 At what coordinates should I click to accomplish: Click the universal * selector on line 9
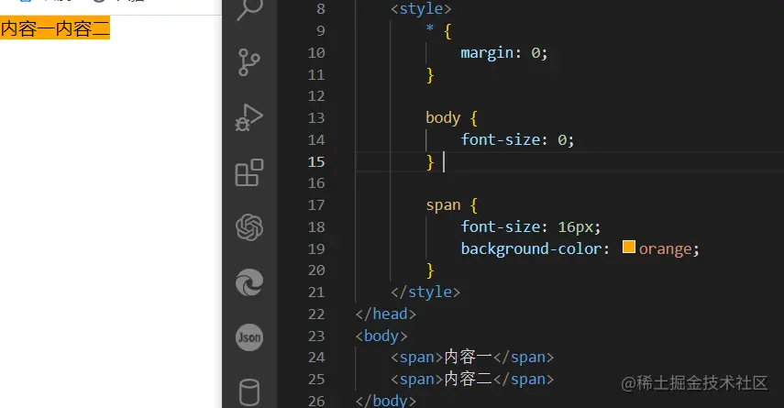430,29
